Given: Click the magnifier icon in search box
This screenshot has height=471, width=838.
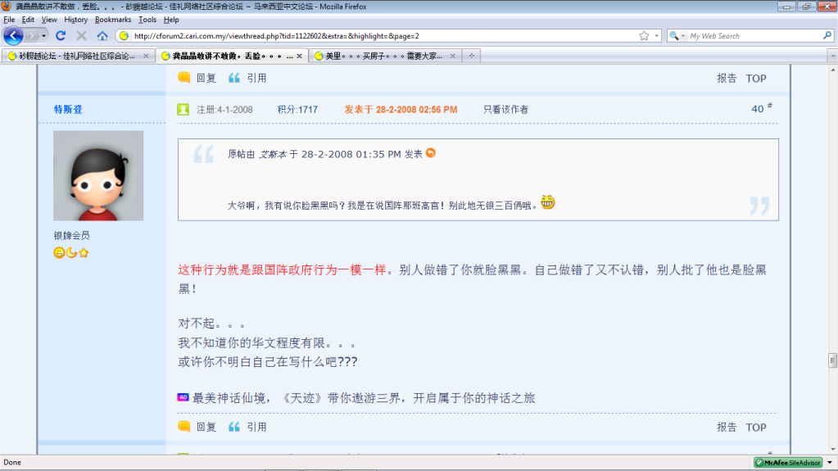Looking at the screenshot, I should 827,36.
